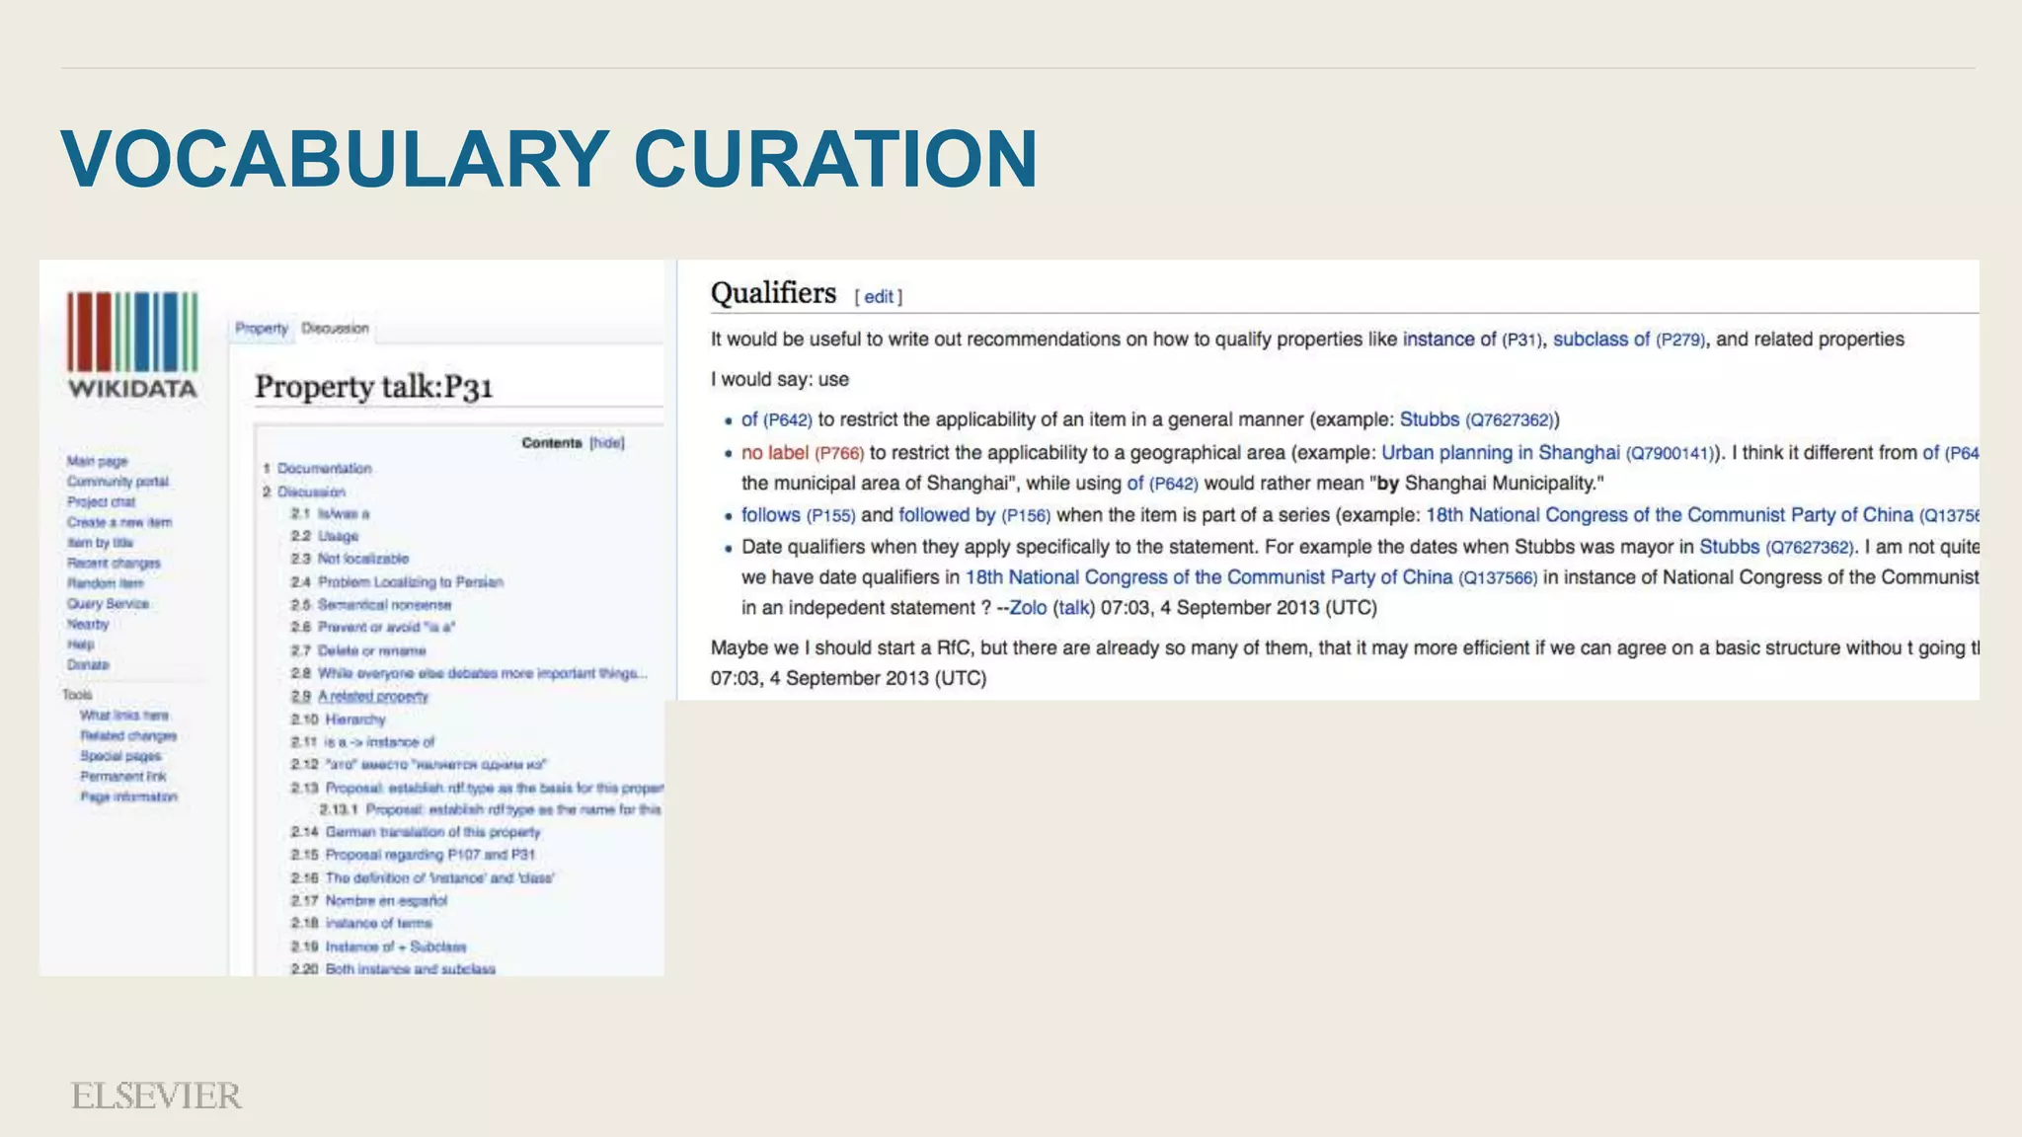Click the Donate sidebar link
The width and height of the screenshot is (2022, 1137).
tap(88, 664)
